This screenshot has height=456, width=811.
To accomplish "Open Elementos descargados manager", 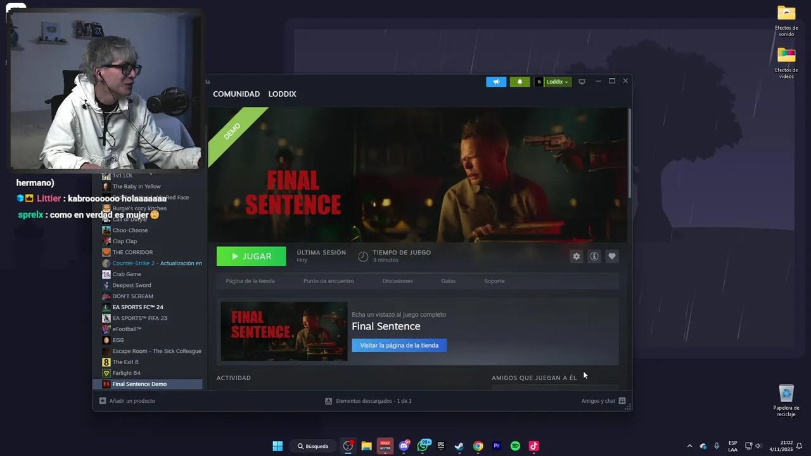I will pyautogui.click(x=368, y=401).
